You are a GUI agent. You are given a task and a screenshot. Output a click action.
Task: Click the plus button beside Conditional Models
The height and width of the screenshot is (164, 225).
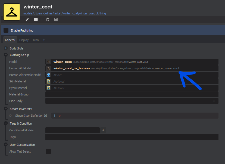103,130
